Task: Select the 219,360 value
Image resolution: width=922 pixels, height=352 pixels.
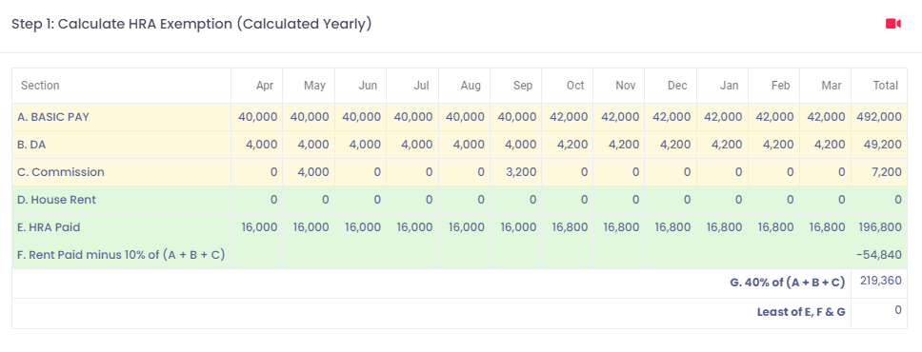Action: [x=880, y=281]
